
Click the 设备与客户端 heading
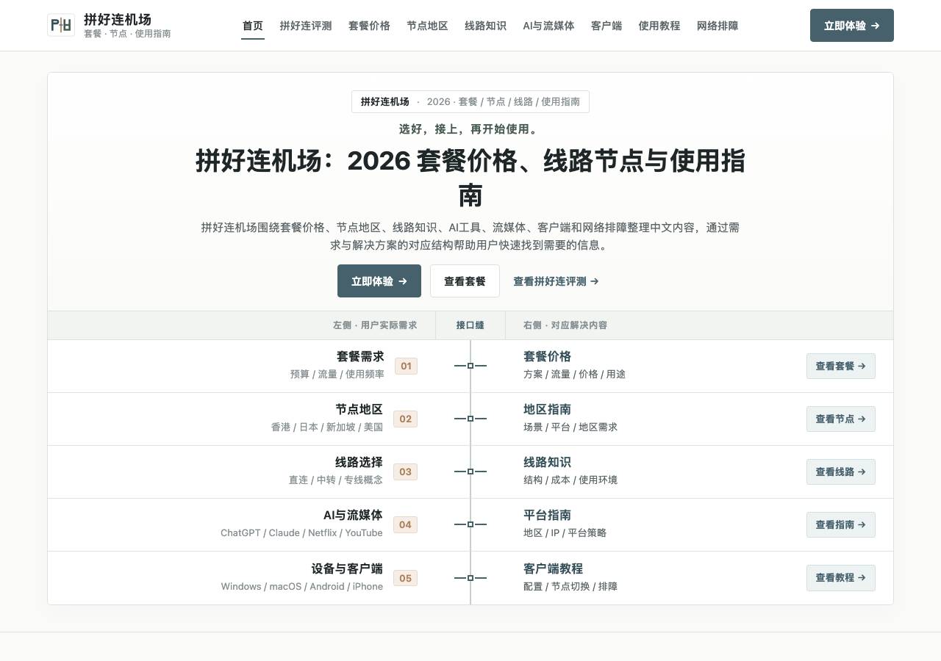(x=347, y=568)
